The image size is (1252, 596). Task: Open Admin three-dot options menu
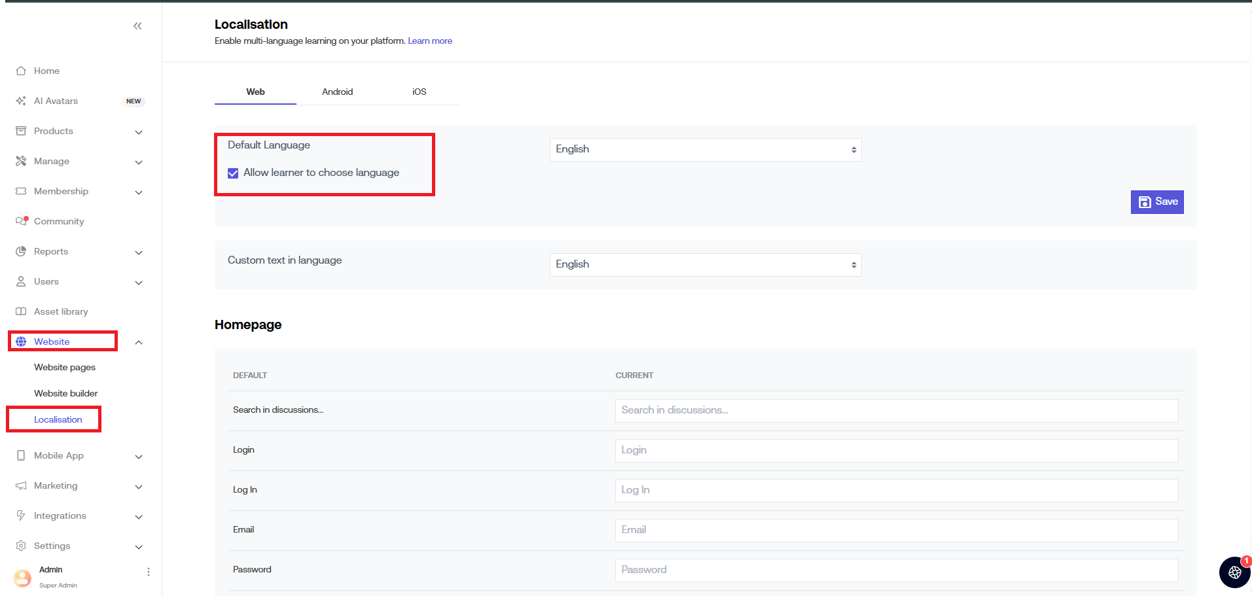[149, 572]
